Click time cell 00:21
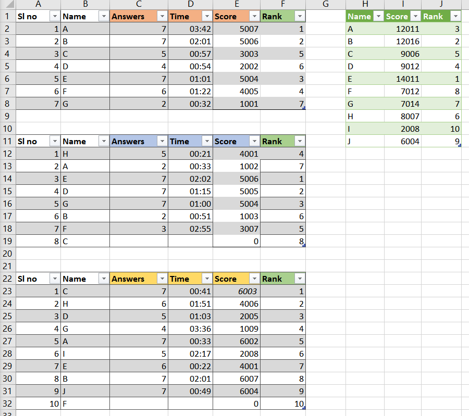 point(191,154)
